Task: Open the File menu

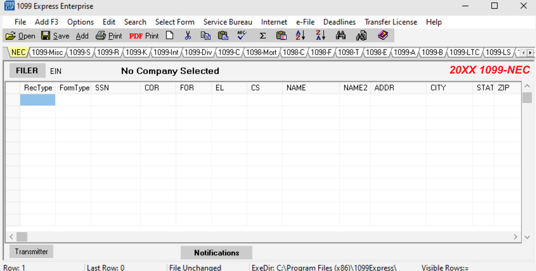Action: point(20,22)
